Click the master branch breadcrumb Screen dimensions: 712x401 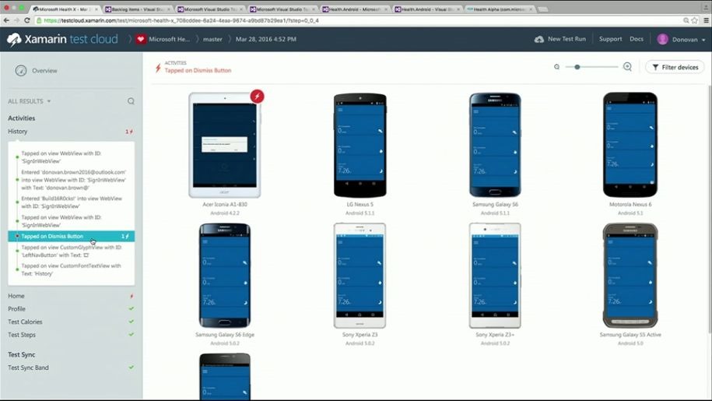click(x=212, y=40)
